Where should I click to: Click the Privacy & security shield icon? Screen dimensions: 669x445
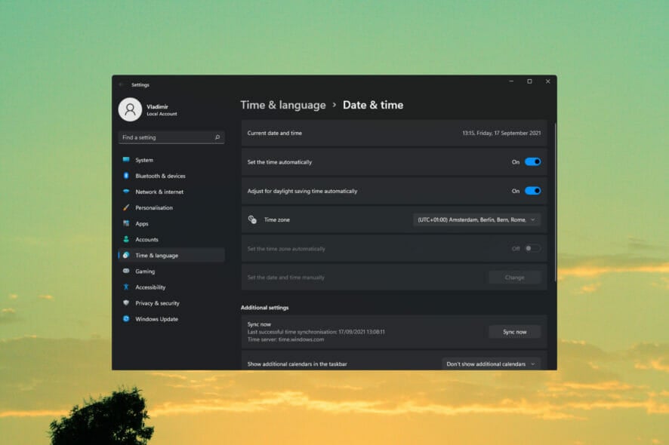(x=126, y=302)
